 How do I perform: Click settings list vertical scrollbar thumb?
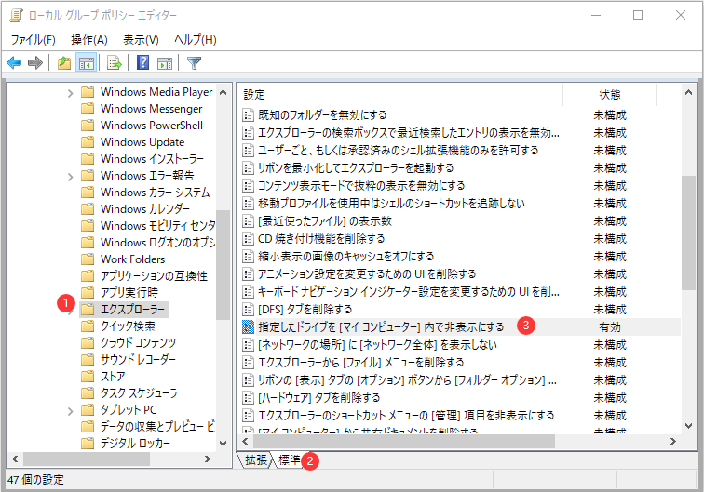(688, 233)
